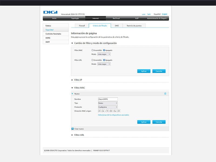Screen dimensions: 216x162
Task: Delete the Nuevo MAC filter via trash icon
Action: point(165,94)
